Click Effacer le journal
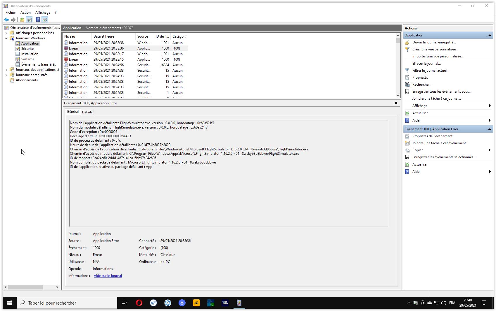 pyautogui.click(x=426, y=64)
